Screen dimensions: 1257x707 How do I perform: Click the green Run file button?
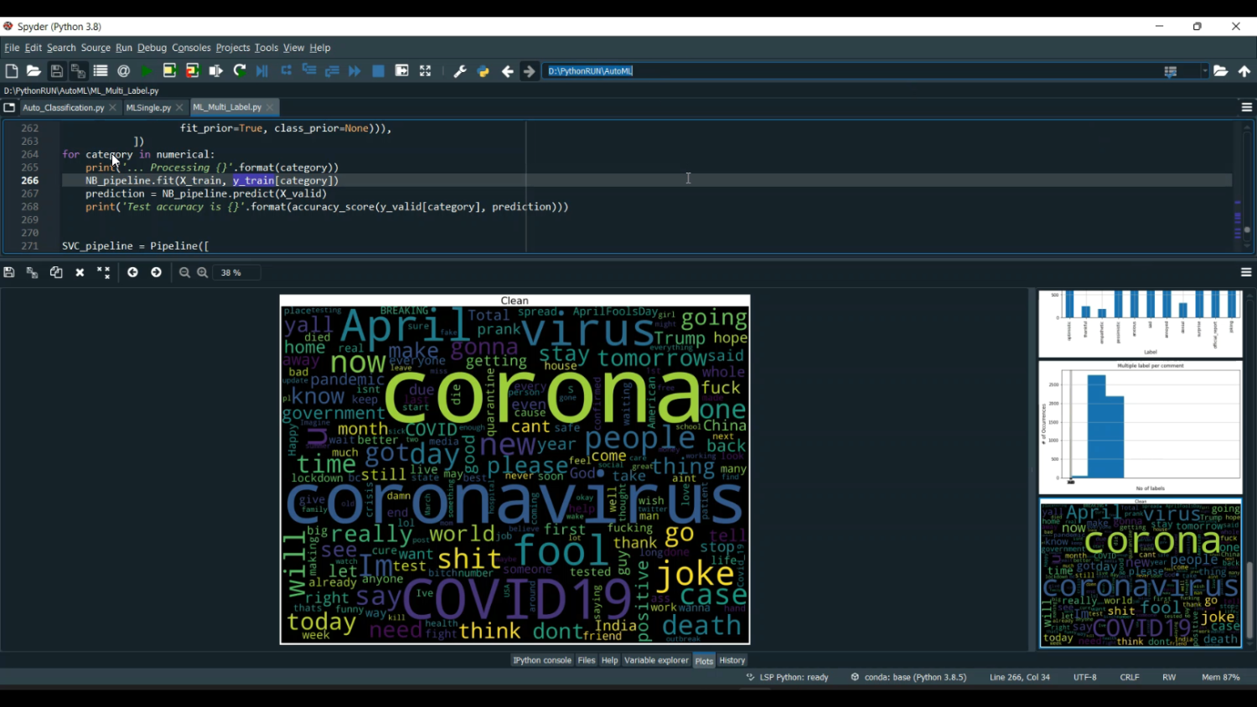[147, 71]
